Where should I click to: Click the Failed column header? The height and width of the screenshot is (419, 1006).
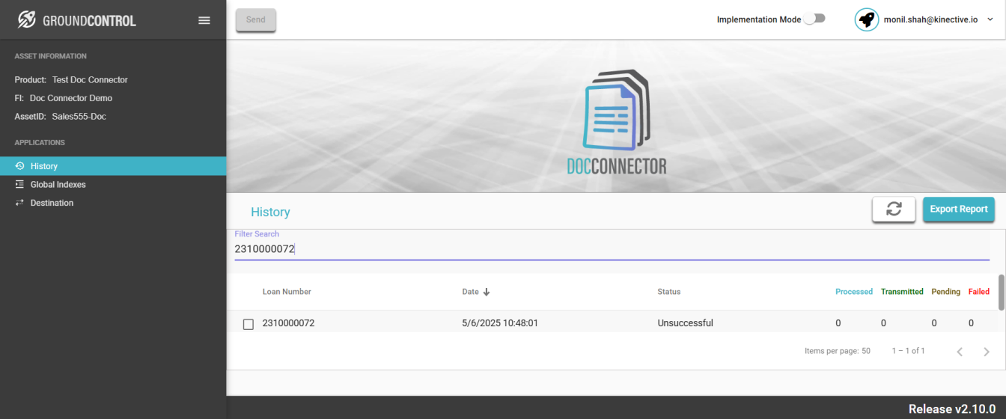tap(979, 292)
